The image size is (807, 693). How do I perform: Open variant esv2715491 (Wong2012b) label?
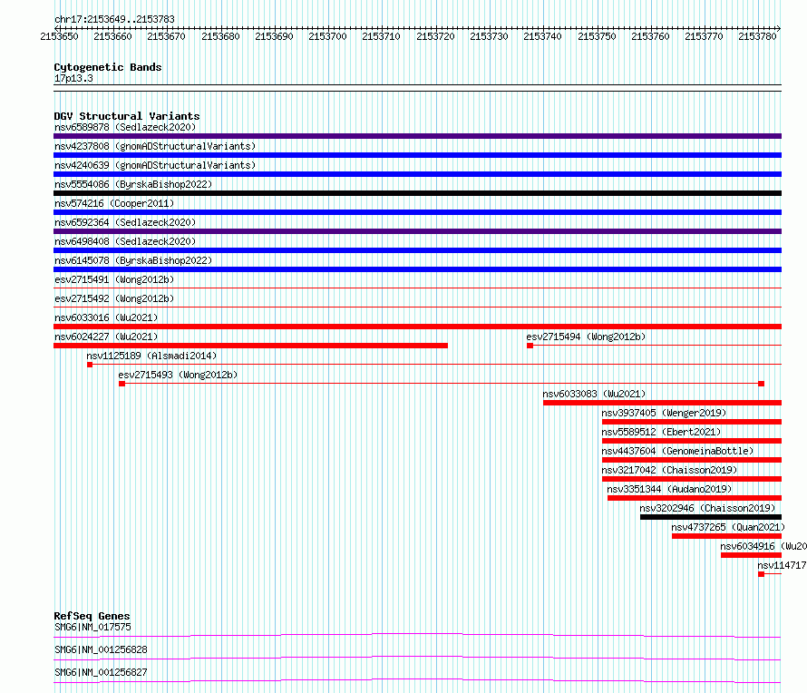114,279
